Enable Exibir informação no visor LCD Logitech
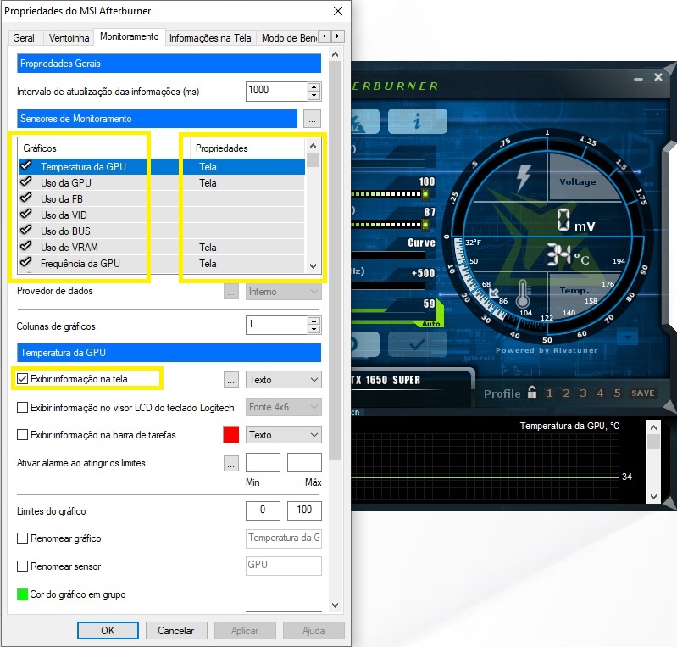 pos(22,408)
